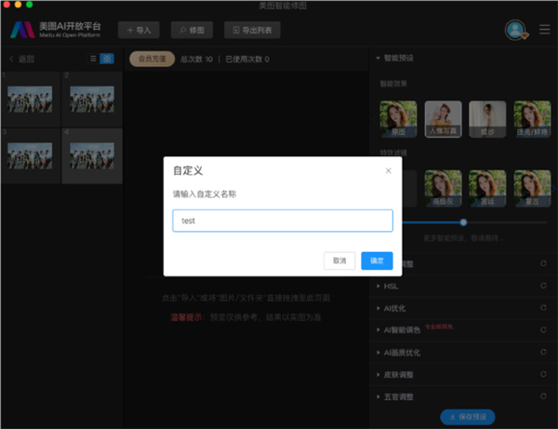Switch to grid view icon
Image resolution: width=558 pixels, height=429 pixels.
107,59
